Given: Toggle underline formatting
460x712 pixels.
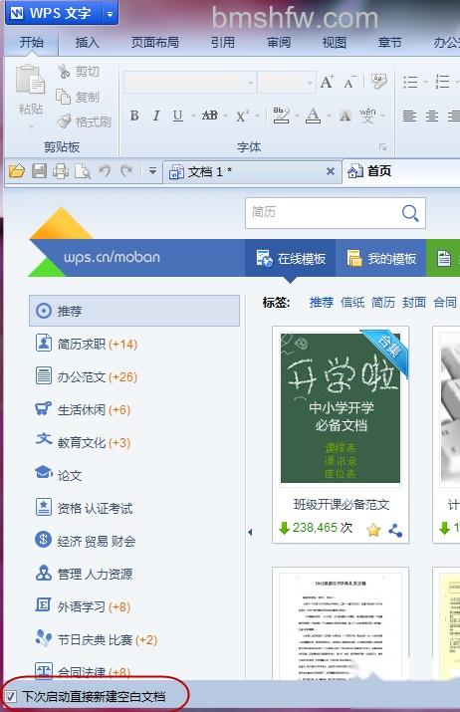Looking at the screenshot, I should point(177,116).
